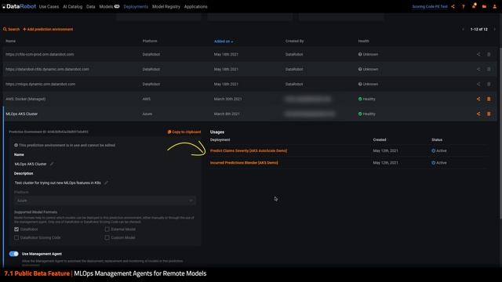Check the DataRobot Scoring Code checkbox
The height and width of the screenshot is (282, 502).
click(16, 237)
